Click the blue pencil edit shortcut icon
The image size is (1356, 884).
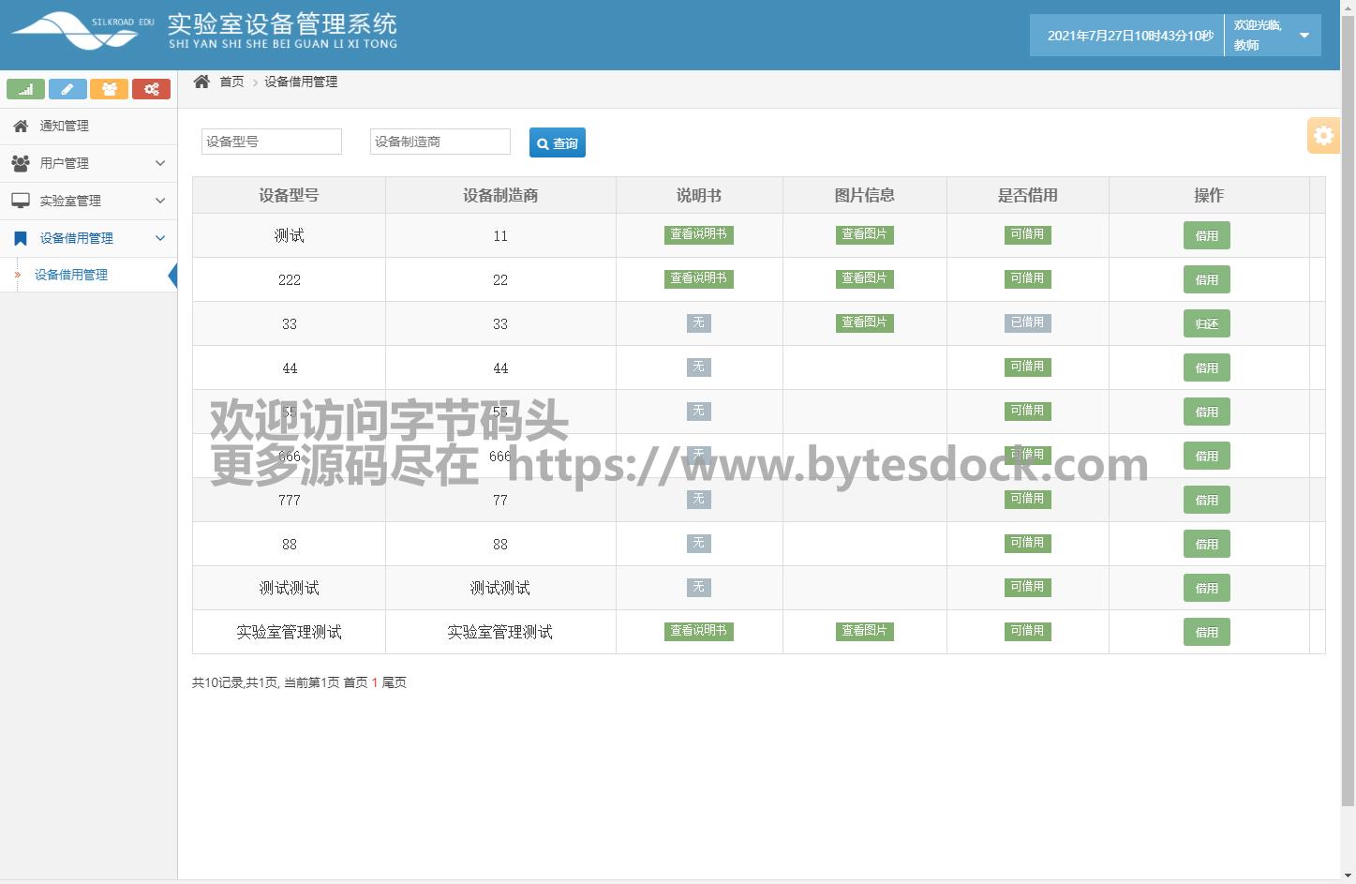(x=67, y=89)
